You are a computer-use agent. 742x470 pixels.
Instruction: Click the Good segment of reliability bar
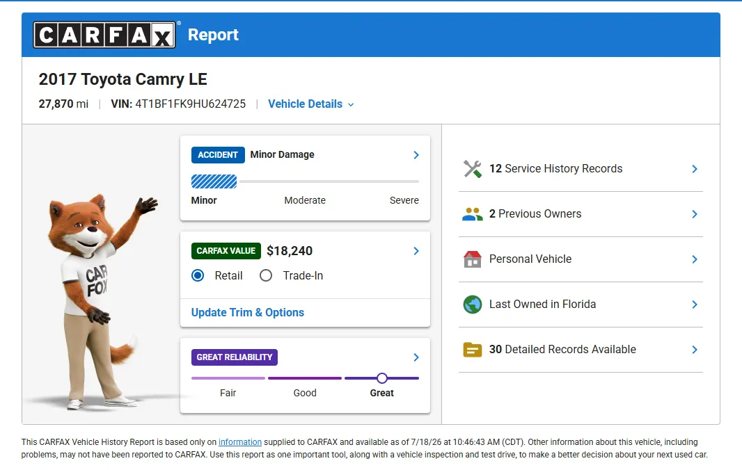(x=305, y=378)
